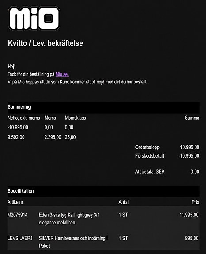This screenshot has height=254, width=206.
Task: Select article number M2075914
Action: pyautogui.click(x=17, y=215)
